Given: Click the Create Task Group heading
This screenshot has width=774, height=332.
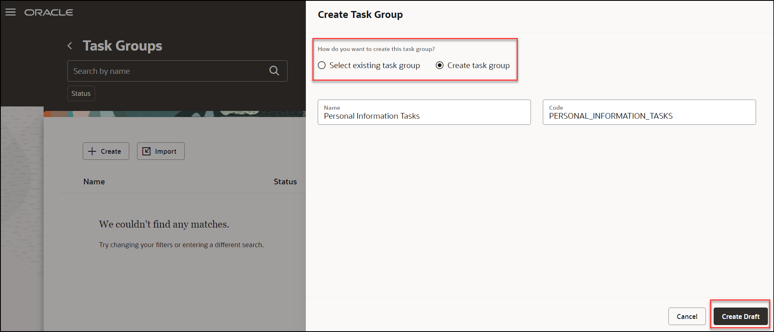Looking at the screenshot, I should pos(360,15).
